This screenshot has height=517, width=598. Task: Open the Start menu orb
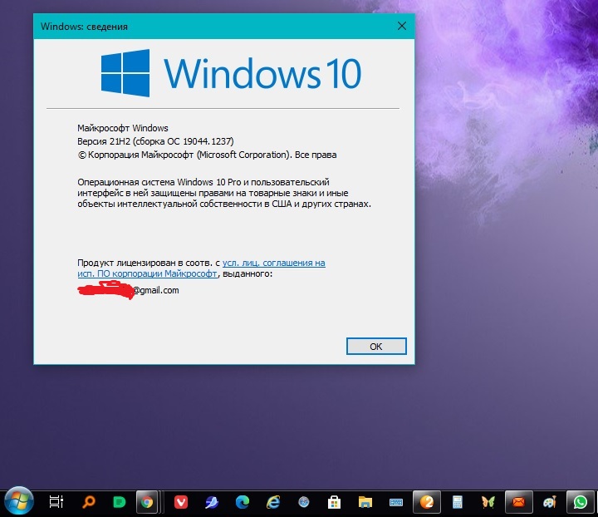coord(18,501)
